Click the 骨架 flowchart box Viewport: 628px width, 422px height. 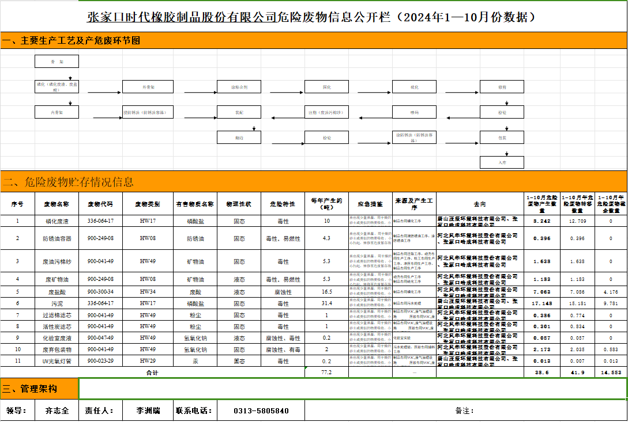point(57,62)
